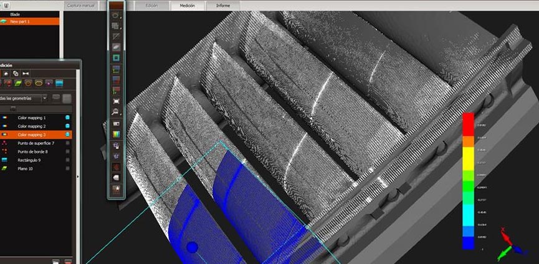Click the yellow ellipse geometry icon
The height and width of the screenshot is (264, 539).
pos(39,83)
